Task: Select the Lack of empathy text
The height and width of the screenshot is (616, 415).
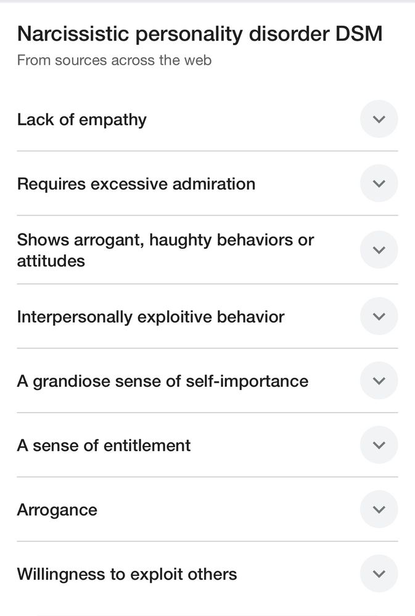Action: tap(82, 120)
